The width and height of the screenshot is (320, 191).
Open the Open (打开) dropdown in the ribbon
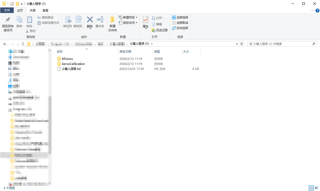pos(158,18)
